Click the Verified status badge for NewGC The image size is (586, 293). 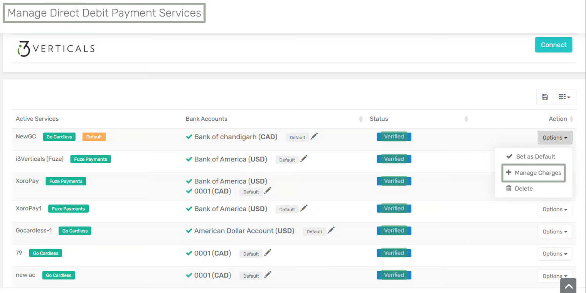394,137
